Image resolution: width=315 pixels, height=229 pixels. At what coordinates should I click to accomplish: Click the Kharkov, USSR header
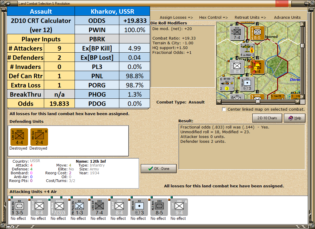point(112,11)
